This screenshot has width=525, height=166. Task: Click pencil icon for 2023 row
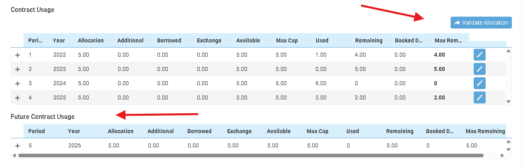[x=479, y=69]
